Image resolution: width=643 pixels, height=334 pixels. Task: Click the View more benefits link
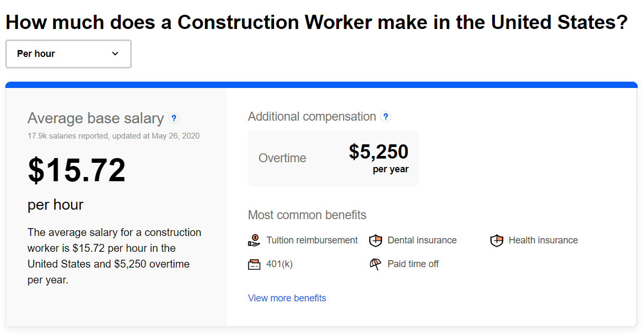tap(287, 298)
